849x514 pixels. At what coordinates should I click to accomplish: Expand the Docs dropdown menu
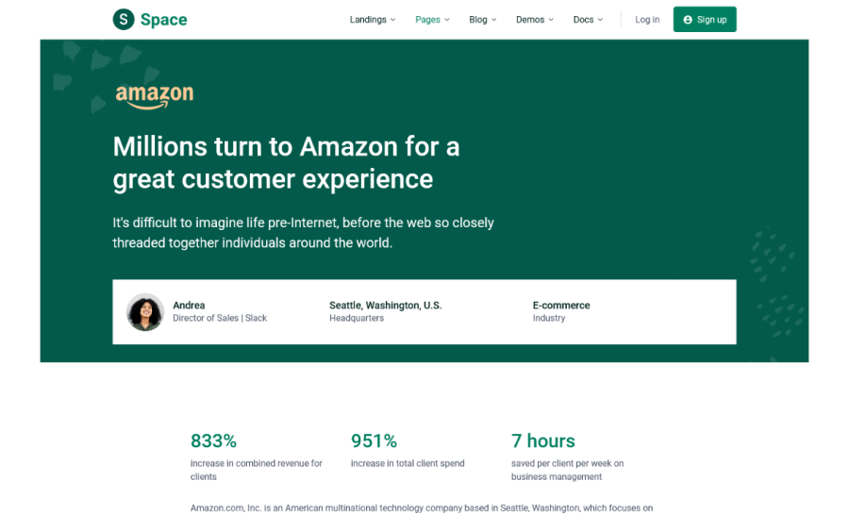(x=588, y=20)
